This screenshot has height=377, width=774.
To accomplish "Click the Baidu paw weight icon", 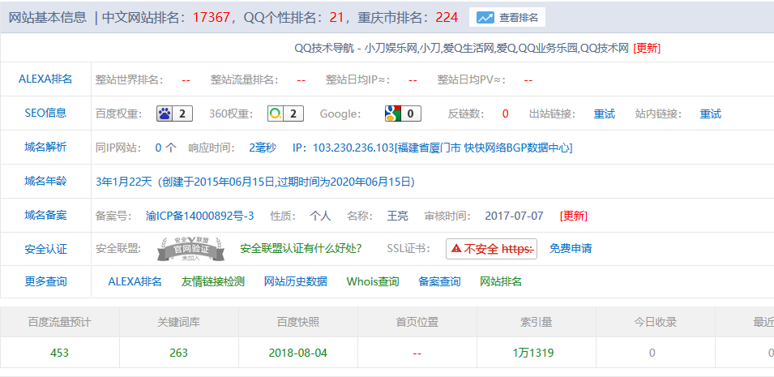I will click(x=175, y=114).
